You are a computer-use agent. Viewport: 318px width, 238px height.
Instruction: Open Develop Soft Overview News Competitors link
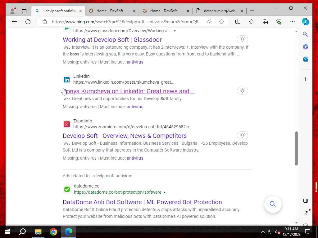tap(125, 136)
